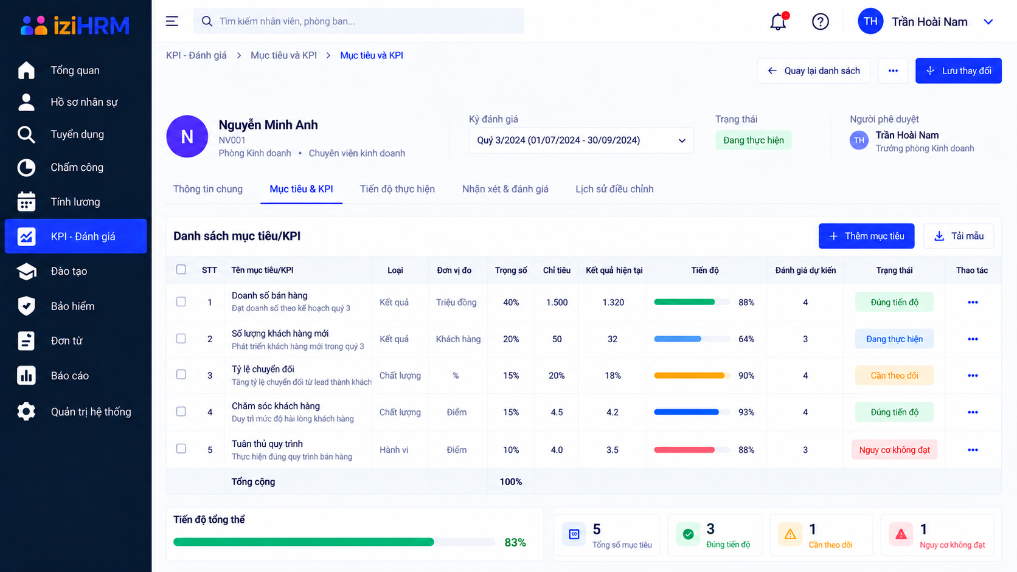
Task: Tick the checkbox for Tuân thủ quy trình
Action: tap(181, 449)
